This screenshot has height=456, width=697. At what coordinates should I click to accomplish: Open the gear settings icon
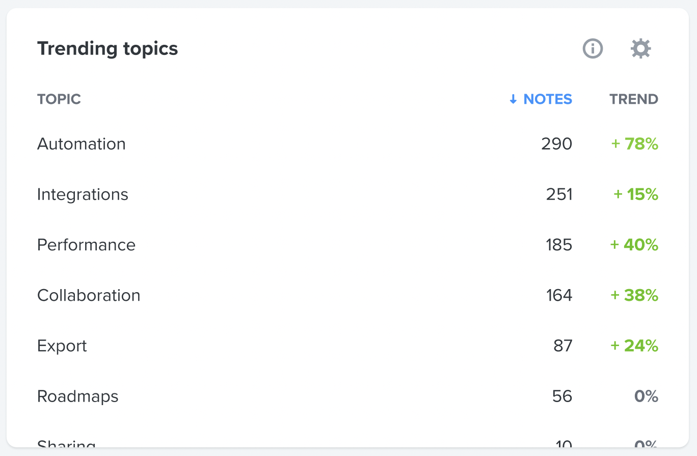pos(640,49)
